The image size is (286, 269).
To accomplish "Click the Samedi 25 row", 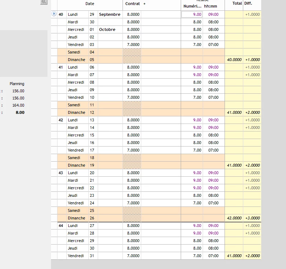I will click(141, 211).
